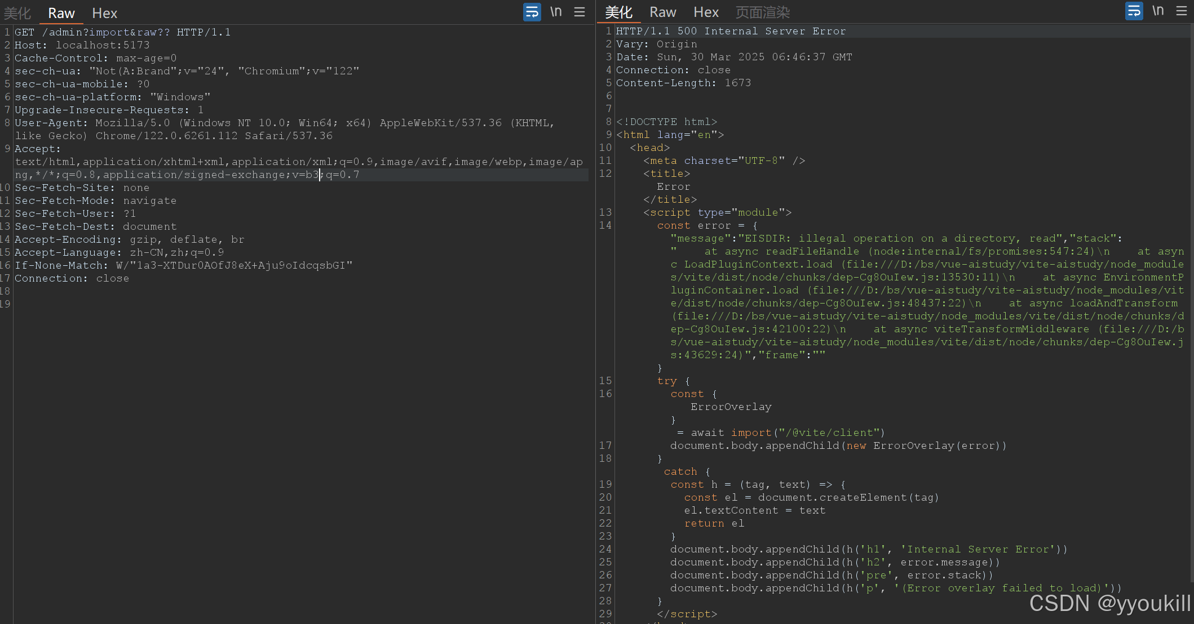Select request 美化 (Pretty) tab
The image size is (1194, 624).
click(x=17, y=13)
